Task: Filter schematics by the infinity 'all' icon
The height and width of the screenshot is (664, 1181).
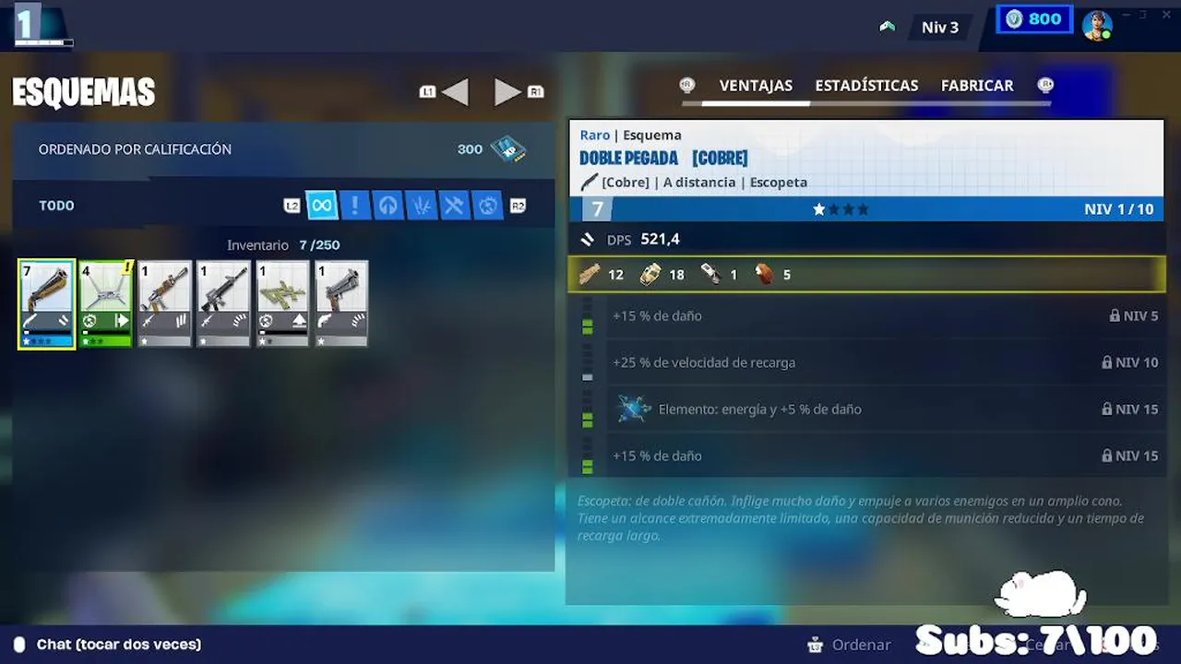Action: (x=322, y=205)
